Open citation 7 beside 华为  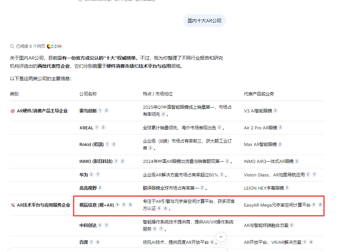98,174
